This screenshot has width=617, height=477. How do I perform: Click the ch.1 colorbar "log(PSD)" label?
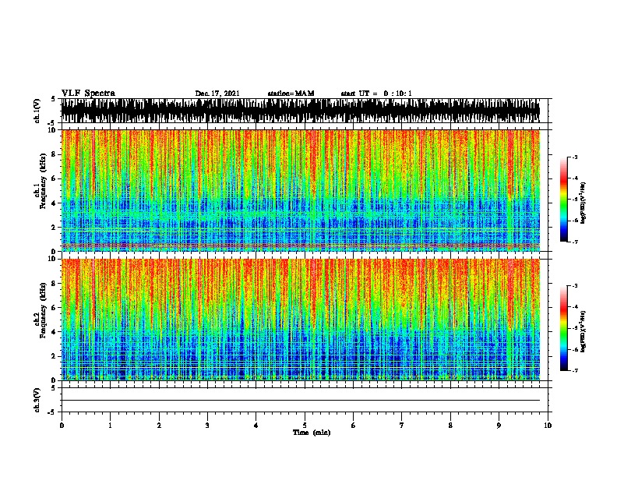583,203
